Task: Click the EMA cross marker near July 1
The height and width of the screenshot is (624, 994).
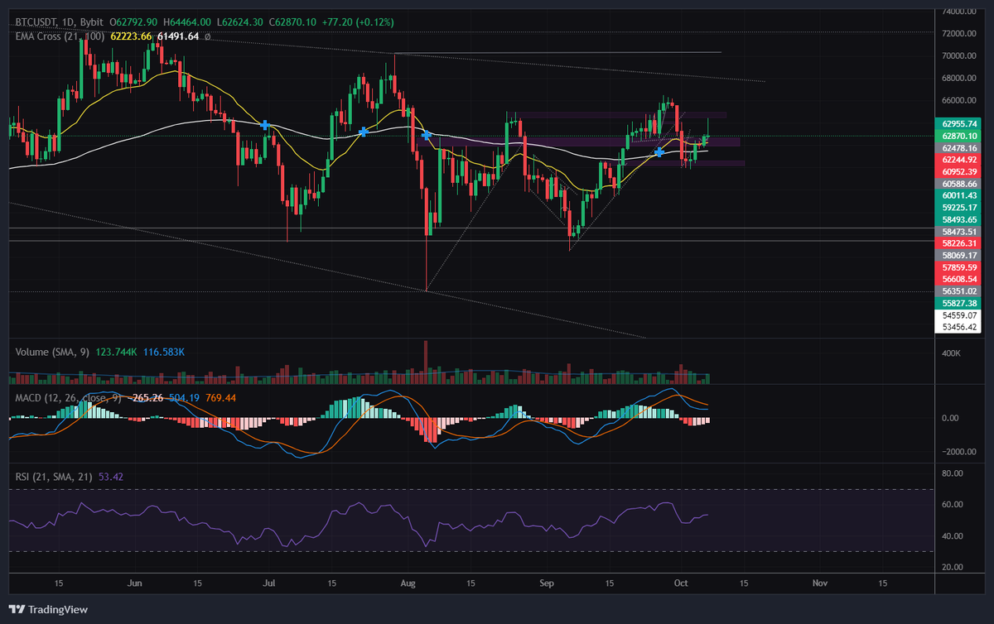Action: 264,125
